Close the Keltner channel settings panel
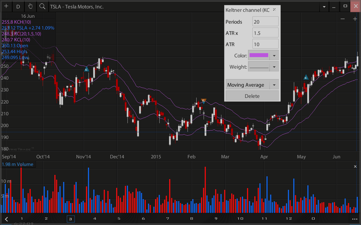Screen dimensions: 361x225 click(274, 10)
